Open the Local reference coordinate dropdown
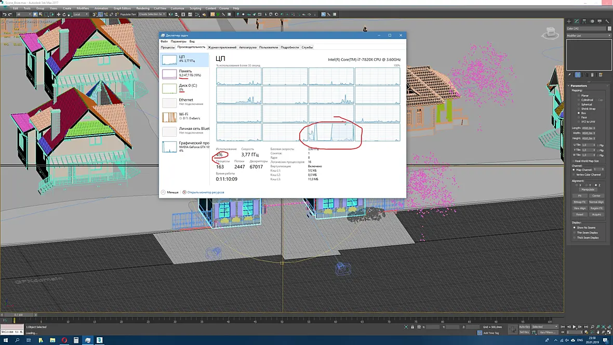This screenshot has height=345, width=613. 81,15
